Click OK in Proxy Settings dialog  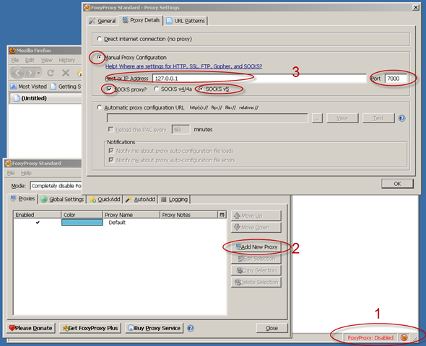[x=397, y=184]
